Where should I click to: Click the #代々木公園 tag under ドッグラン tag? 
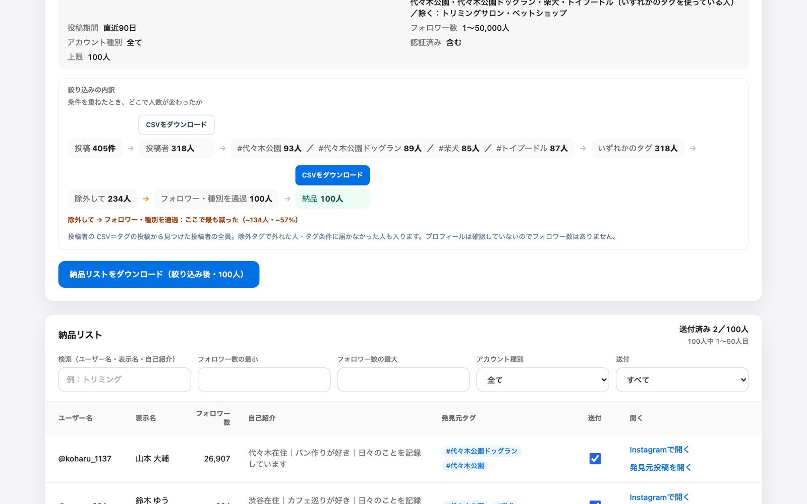tap(465, 466)
